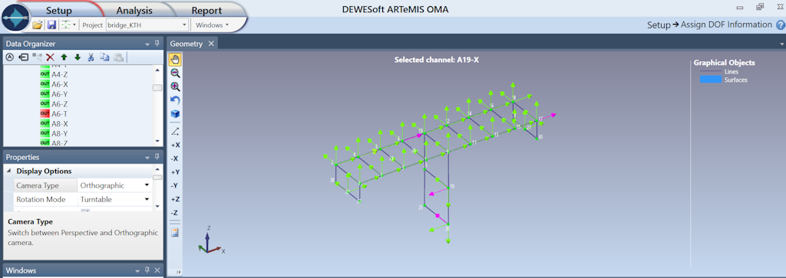Image resolution: width=786 pixels, height=278 pixels.
Task: Open the Windows dropdown menu
Action: [x=212, y=25]
